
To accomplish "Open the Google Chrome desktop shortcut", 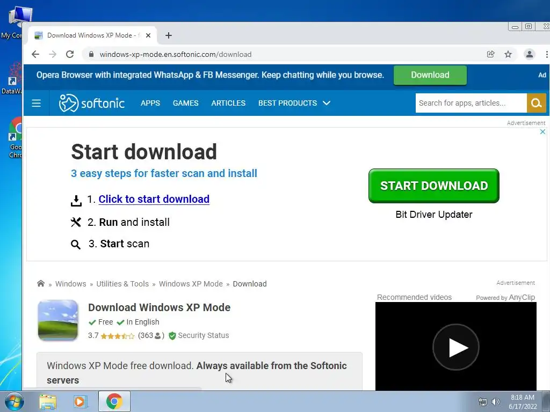I will tap(16, 138).
